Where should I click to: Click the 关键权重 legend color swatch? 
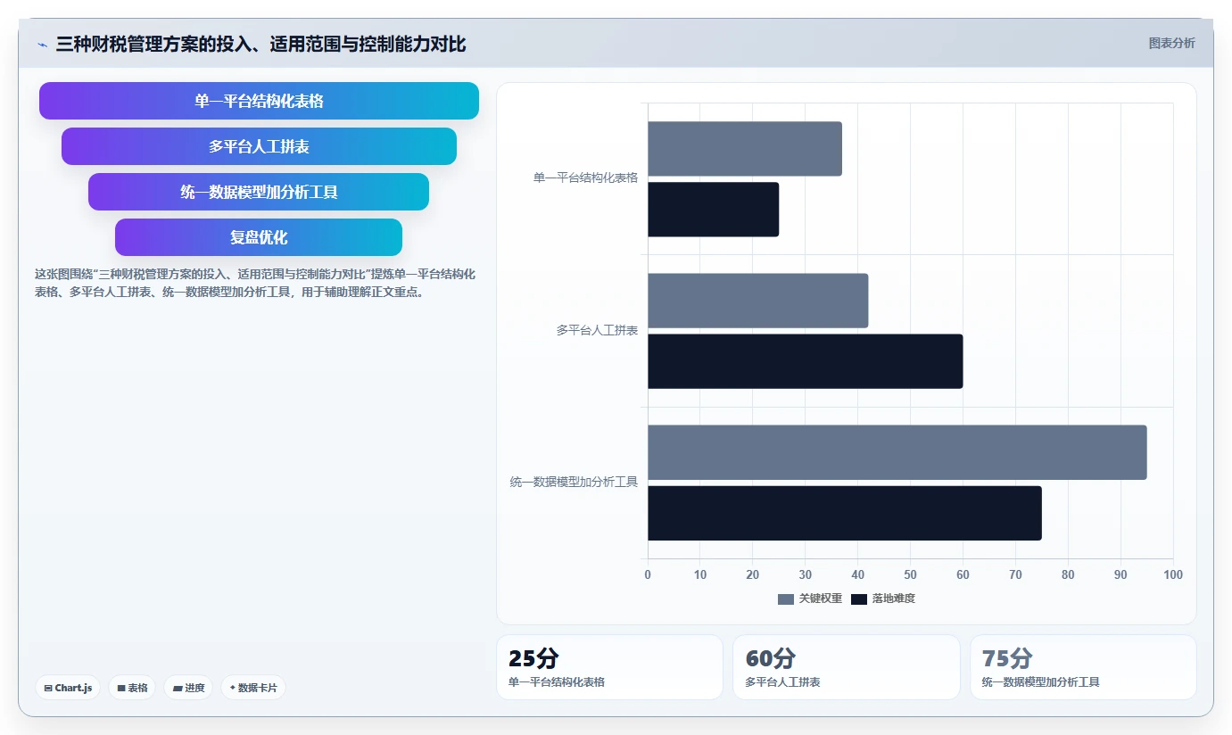click(786, 599)
